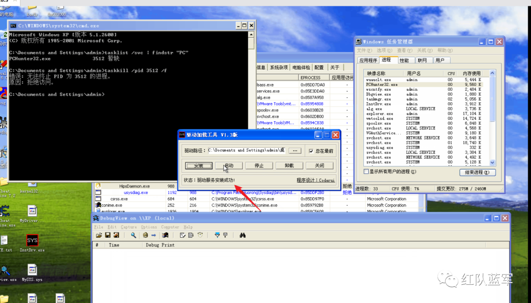Viewport: 531px width, 303px height.
Task: Click the Open file icon in DebugView toolbar
Action: (x=99, y=235)
